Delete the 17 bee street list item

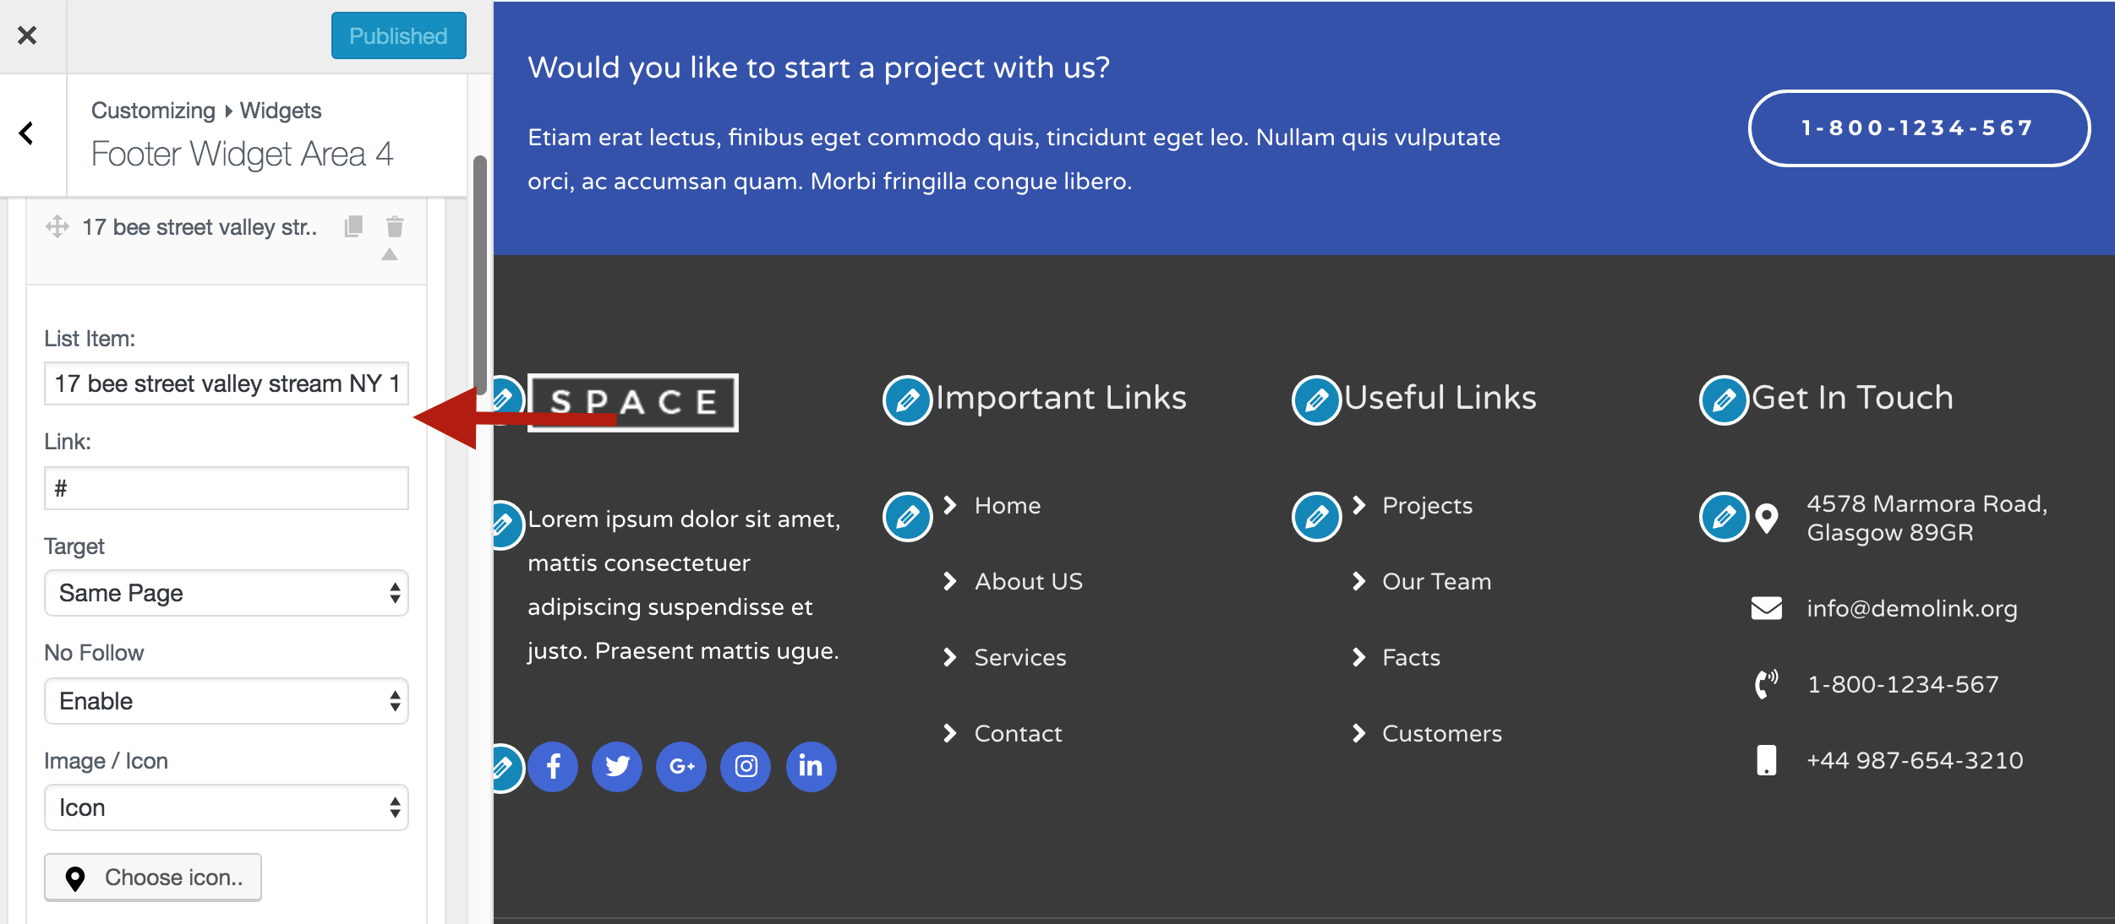[395, 226]
